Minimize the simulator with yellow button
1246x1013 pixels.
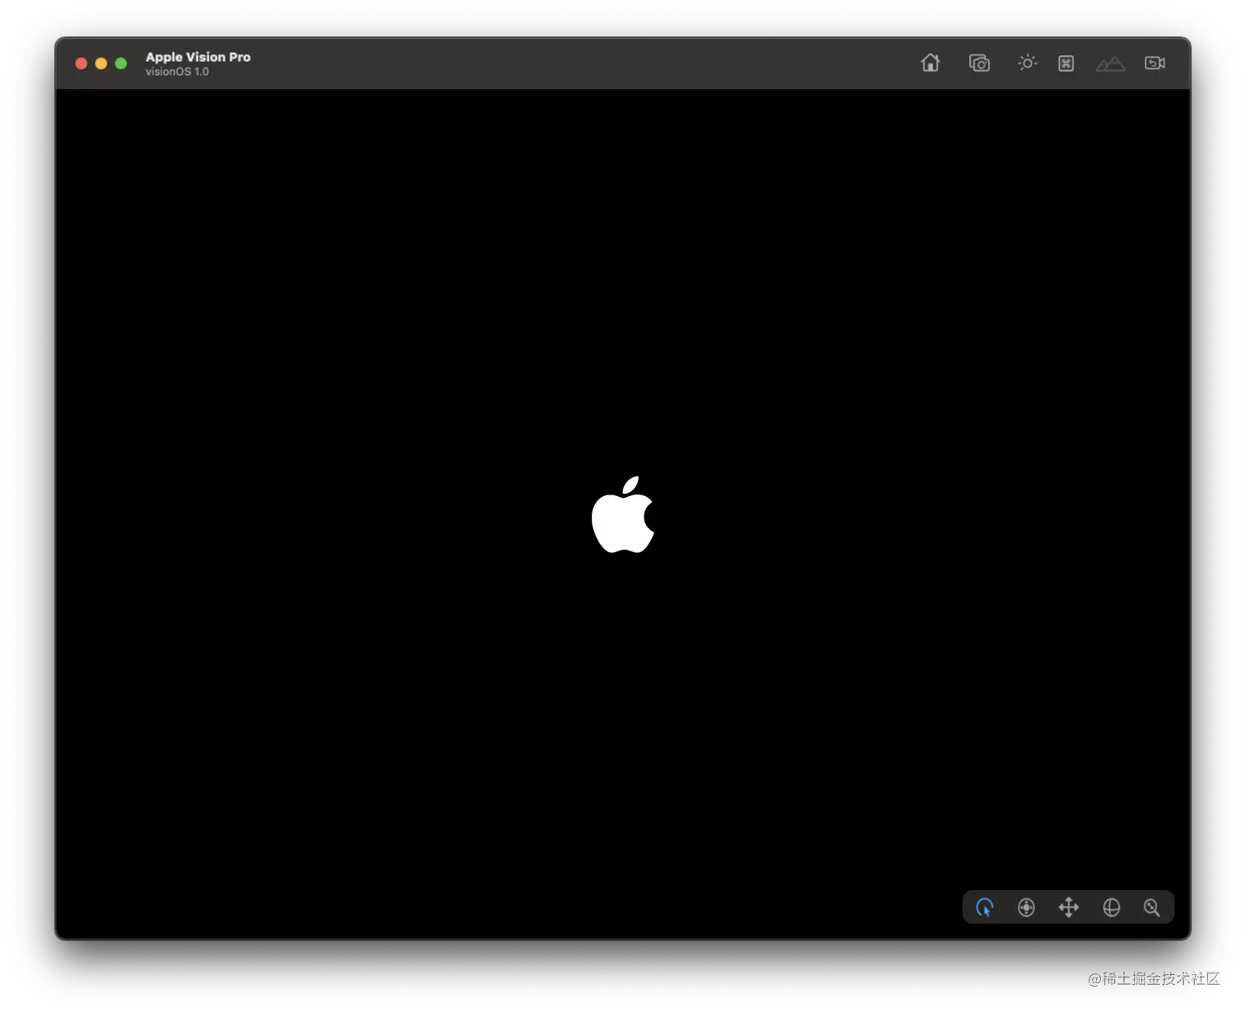pyautogui.click(x=101, y=63)
